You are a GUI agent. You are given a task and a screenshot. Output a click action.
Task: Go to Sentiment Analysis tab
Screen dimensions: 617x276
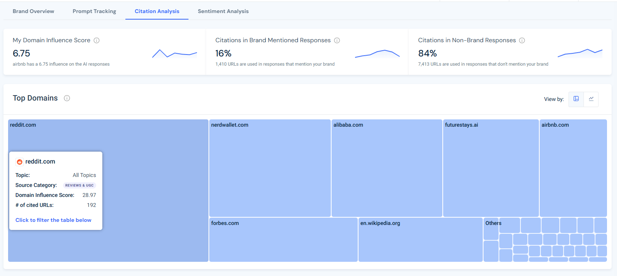click(x=223, y=11)
